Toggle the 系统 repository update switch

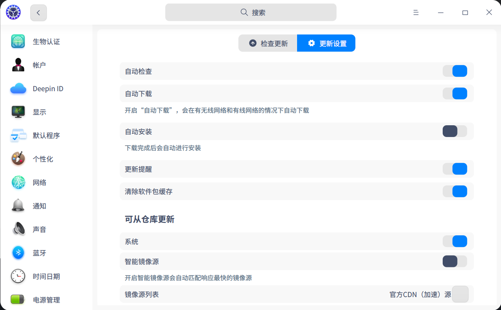click(x=455, y=241)
